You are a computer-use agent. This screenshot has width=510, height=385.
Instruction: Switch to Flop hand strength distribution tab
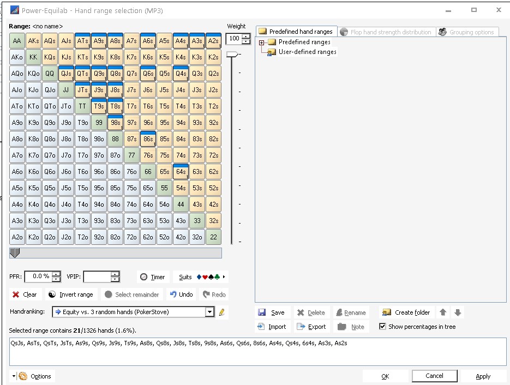[x=387, y=32]
